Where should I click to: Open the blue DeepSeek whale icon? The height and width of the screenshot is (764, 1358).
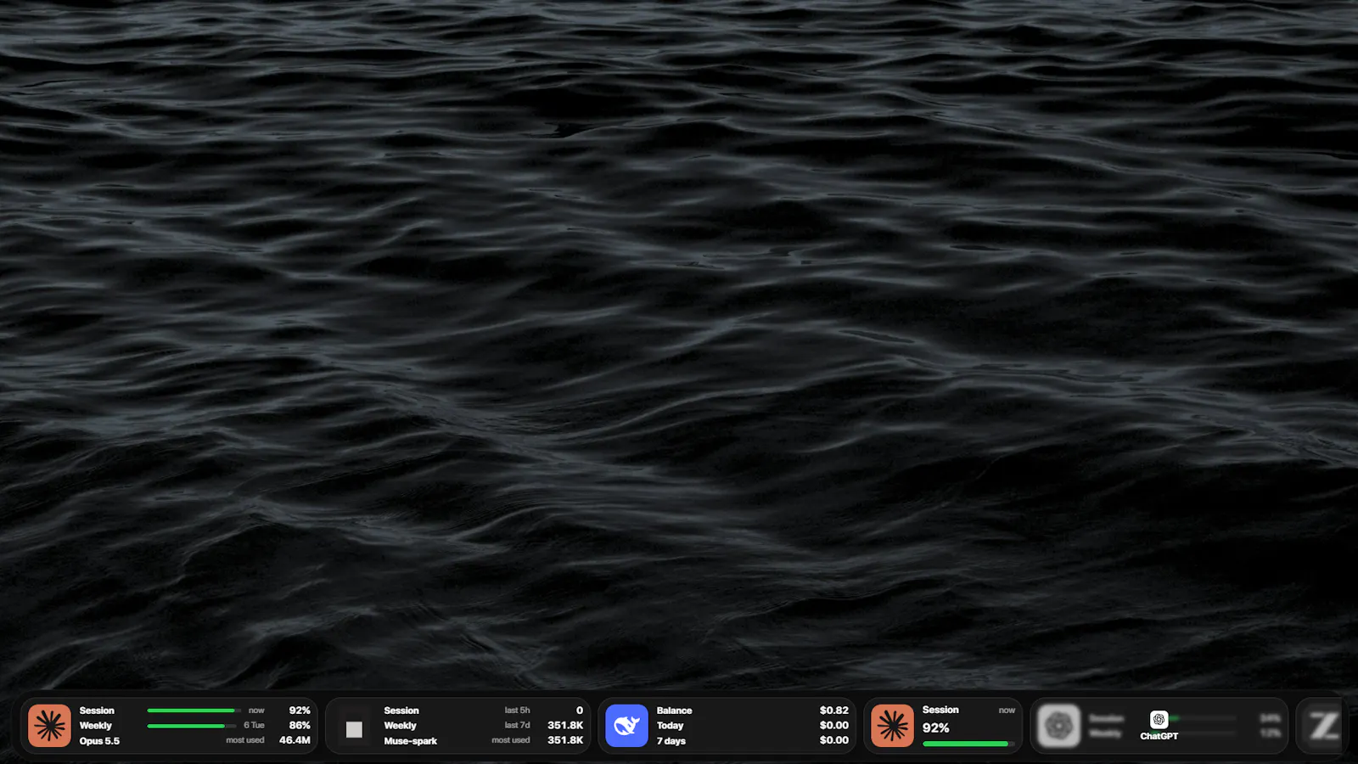[x=626, y=726]
